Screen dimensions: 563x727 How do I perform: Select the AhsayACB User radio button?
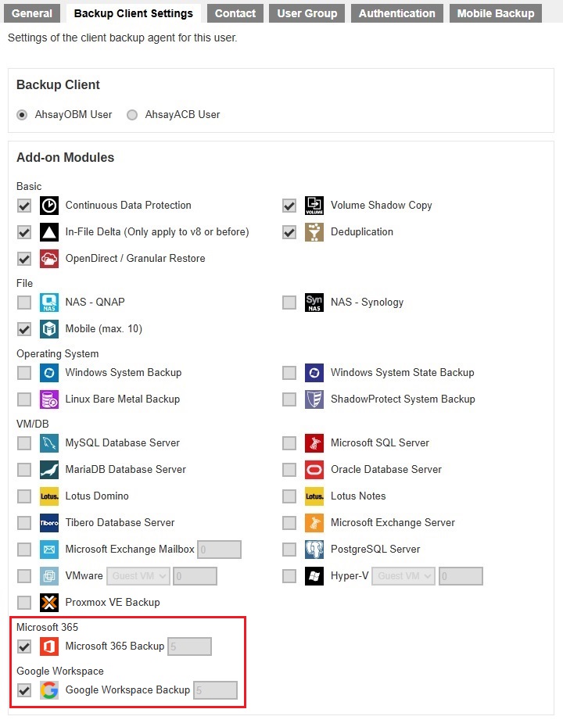tap(132, 114)
